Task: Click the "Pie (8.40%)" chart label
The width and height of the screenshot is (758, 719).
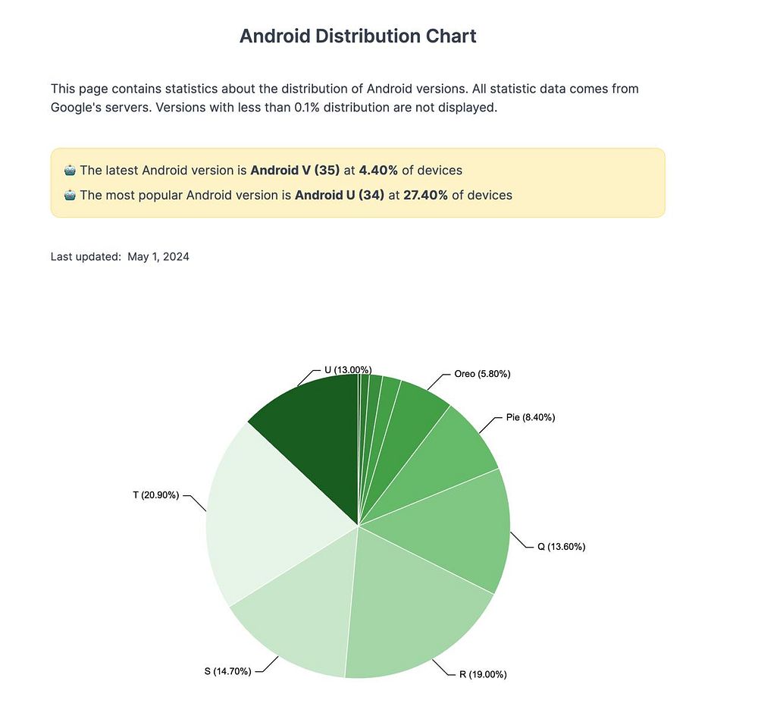Action: [531, 417]
